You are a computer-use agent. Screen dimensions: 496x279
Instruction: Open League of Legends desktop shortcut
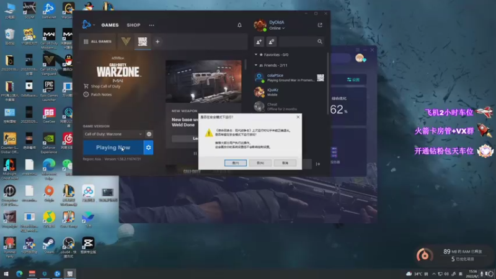[68, 195]
